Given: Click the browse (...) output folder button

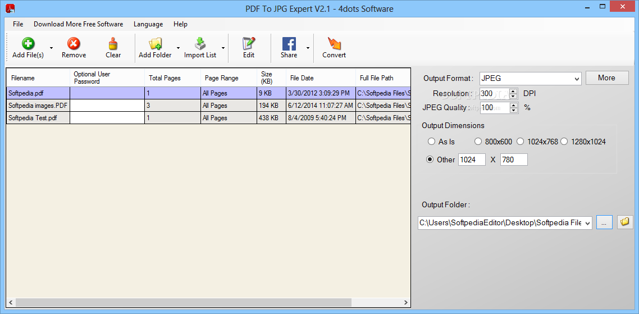Looking at the screenshot, I should (x=604, y=222).
